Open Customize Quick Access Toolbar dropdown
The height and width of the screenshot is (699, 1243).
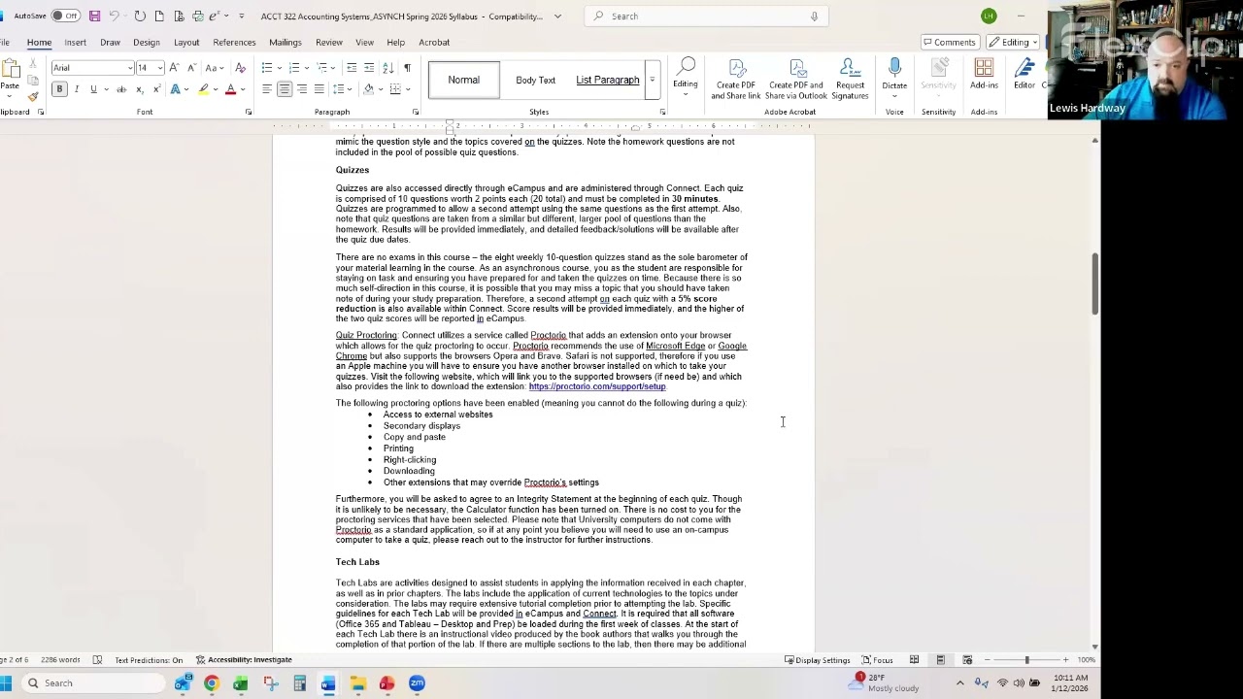241,16
